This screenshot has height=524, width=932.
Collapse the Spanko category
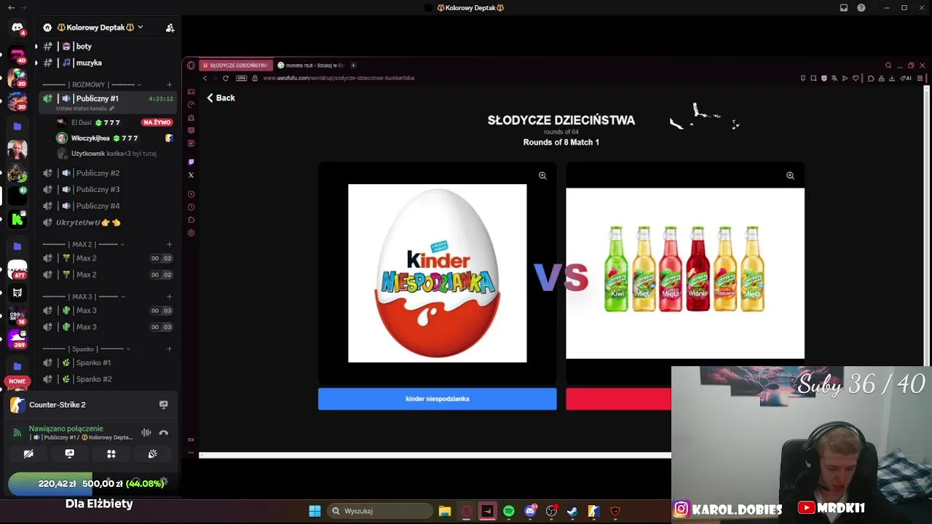[x=85, y=349]
